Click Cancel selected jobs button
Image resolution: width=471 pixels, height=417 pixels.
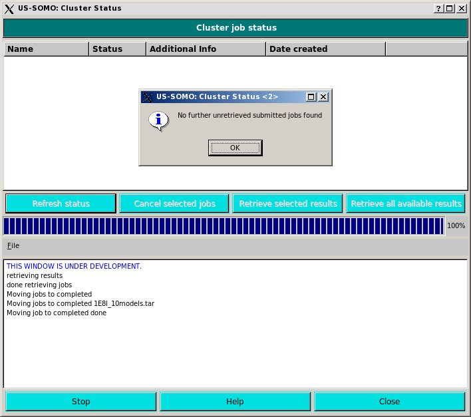coord(174,204)
